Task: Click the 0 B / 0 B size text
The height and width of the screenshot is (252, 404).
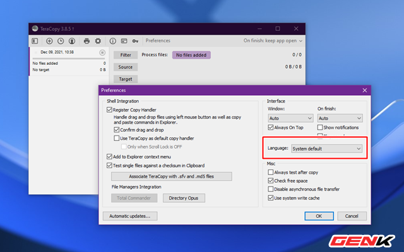Action: coord(293,67)
